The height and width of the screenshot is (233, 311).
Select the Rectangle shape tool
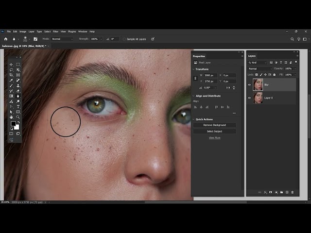(18, 112)
